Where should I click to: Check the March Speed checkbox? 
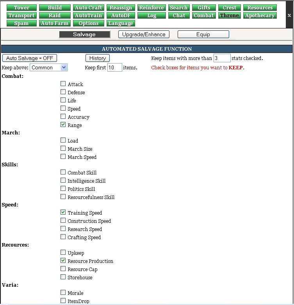63,156
